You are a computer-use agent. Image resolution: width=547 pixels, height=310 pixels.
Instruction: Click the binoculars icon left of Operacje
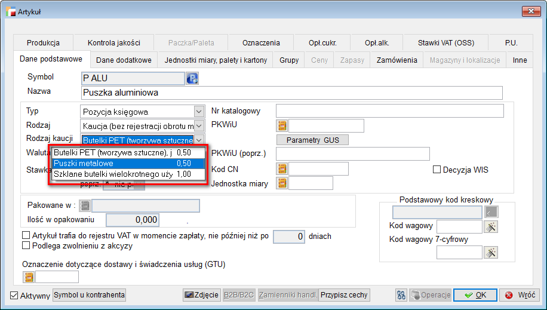point(402,295)
